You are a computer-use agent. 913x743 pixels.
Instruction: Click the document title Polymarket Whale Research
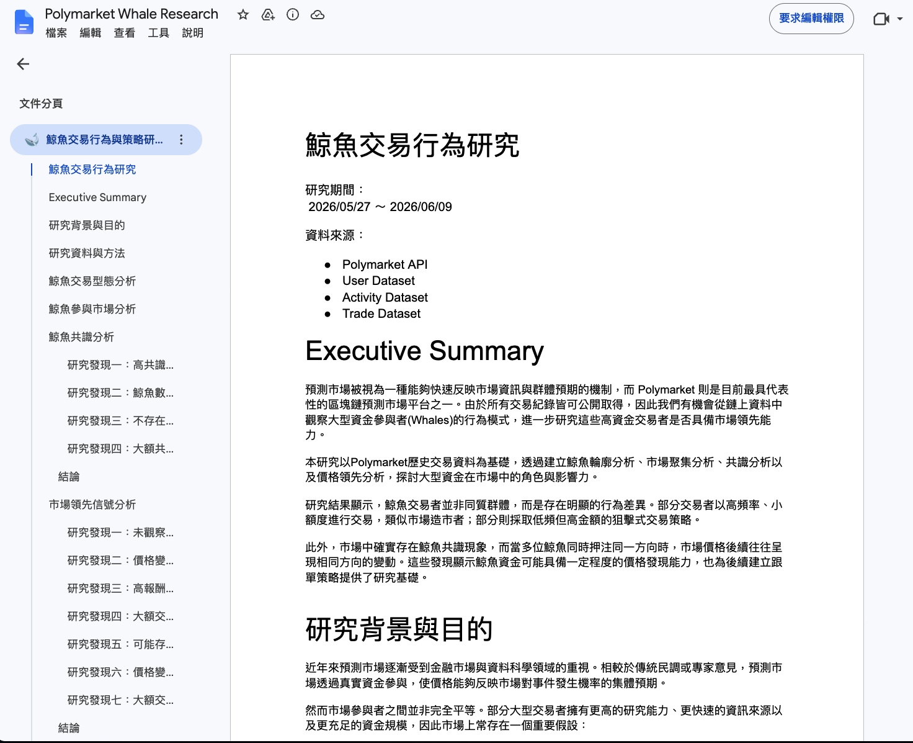[131, 14]
